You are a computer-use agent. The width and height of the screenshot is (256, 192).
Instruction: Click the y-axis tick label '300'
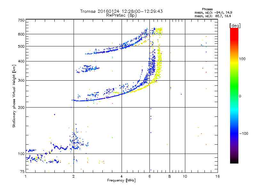[21, 81]
